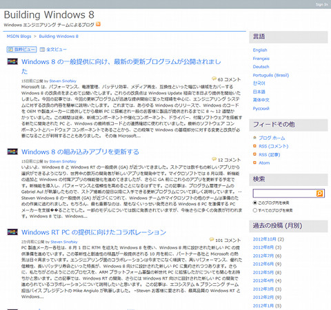Open the RSS (記事) link
331x310 pixels.
270,154
